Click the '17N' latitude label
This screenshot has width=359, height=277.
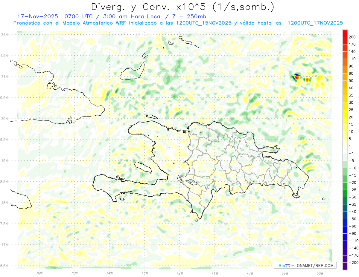pyautogui.click(x=4, y=245)
